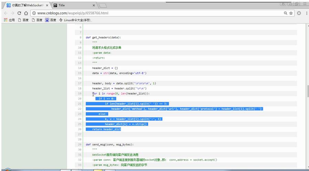Open a new browser tab

tap(103, 6)
